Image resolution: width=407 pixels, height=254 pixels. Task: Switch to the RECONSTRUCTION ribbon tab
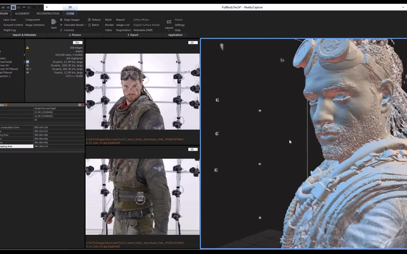pyautogui.click(x=48, y=13)
